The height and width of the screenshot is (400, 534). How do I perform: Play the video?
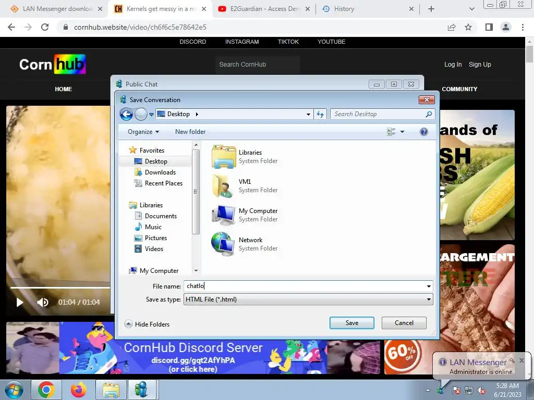coord(20,303)
